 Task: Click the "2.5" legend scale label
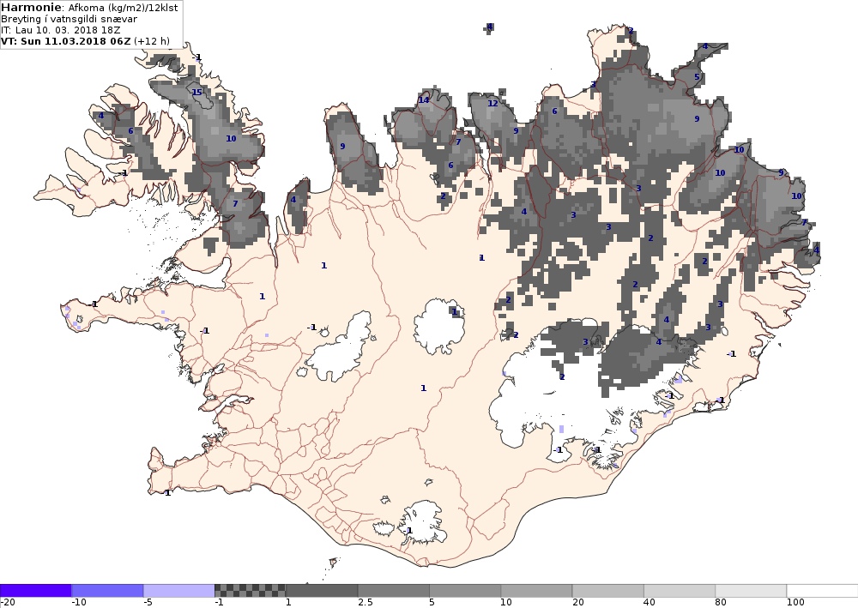click(366, 603)
